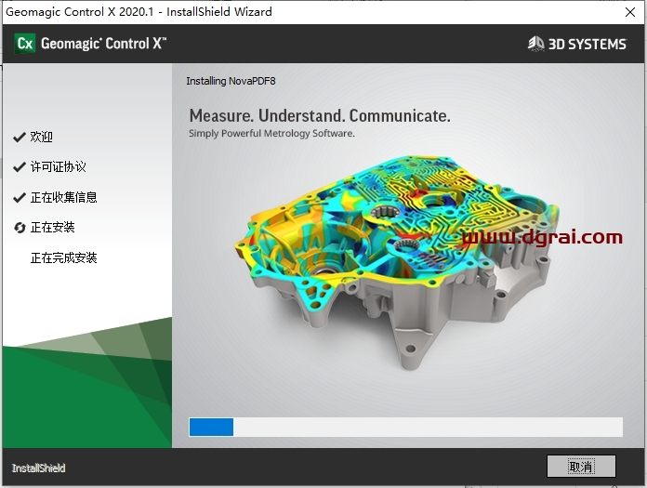Click the installation progress bar
The image size is (647, 488).
(405, 427)
